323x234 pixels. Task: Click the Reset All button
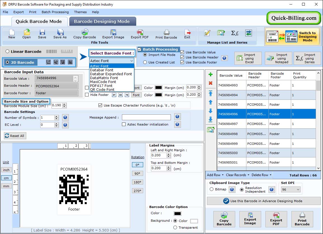point(15,136)
